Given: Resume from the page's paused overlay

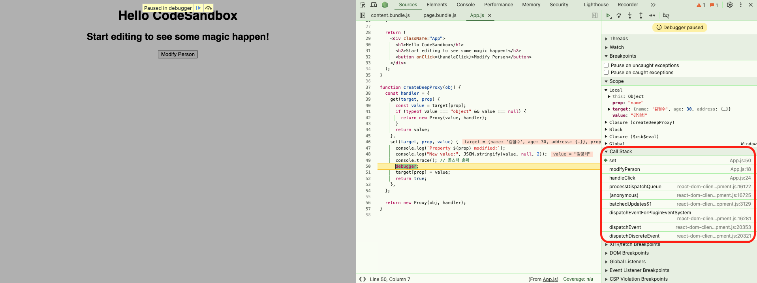Looking at the screenshot, I should pyautogui.click(x=198, y=8).
